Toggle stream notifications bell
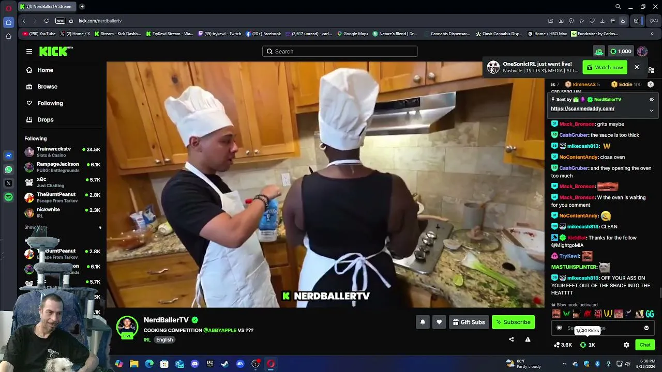 [423, 322]
